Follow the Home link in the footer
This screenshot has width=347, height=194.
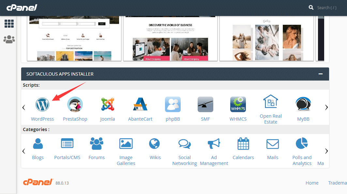click(x=312, y=183)
